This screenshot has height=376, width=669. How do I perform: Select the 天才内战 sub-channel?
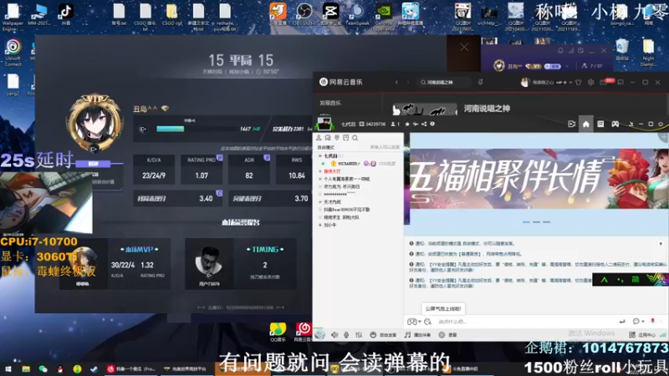tap(332, 202)
